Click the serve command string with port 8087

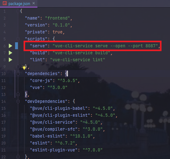(105, 46)
